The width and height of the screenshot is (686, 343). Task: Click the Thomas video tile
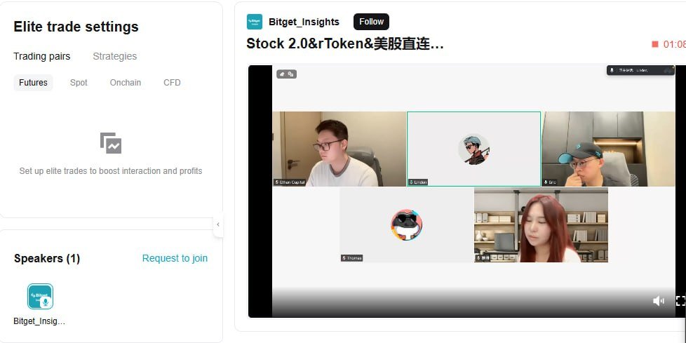pos(406,225)
